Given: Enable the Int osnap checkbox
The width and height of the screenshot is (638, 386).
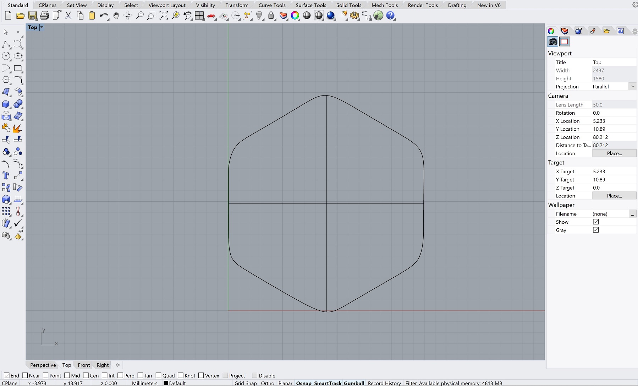Looking at the screenshot, I should [104, 375].
